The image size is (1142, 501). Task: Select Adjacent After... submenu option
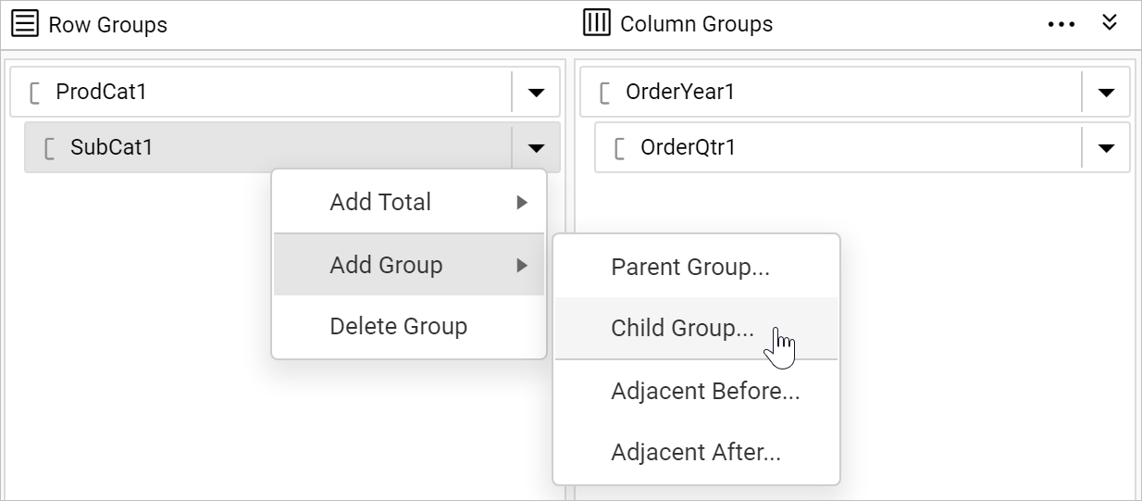(696, 453)
